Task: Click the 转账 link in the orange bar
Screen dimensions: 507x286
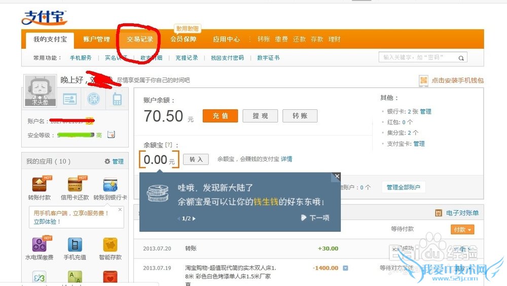Action: point(264,39)
